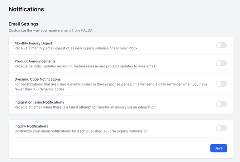Click the Dynamic Code Notifications label
The height and width of the screenshot is (162, 240).
pos(38,79)
